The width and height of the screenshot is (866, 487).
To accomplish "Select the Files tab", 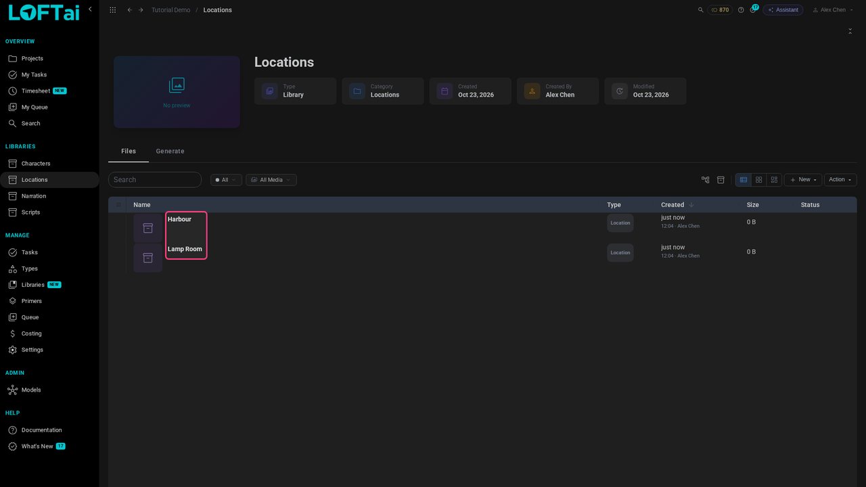I will (129, 152).
